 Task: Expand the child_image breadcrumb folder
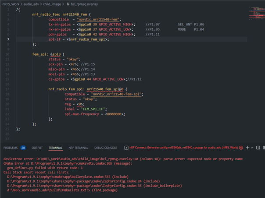pos(51,4)
